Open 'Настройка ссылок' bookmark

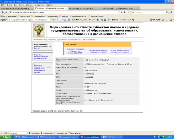click(96, 16)
